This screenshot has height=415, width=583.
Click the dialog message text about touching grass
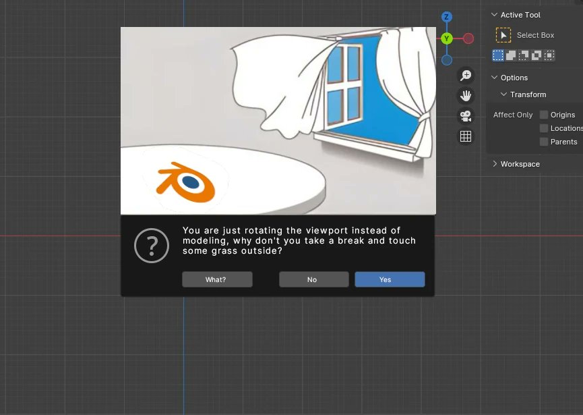299,240
